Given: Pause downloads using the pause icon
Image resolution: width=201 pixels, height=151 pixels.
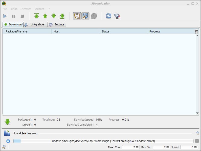Looking at the screenshot, I should (14, 16).
